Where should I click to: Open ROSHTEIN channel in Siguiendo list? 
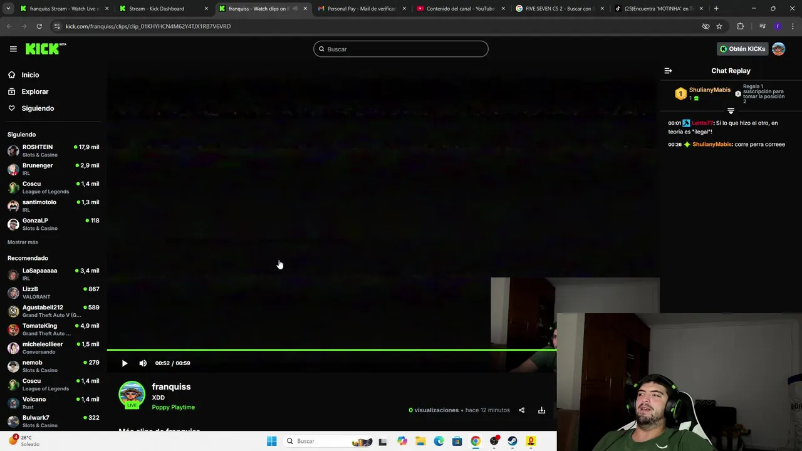click(53, 150)
